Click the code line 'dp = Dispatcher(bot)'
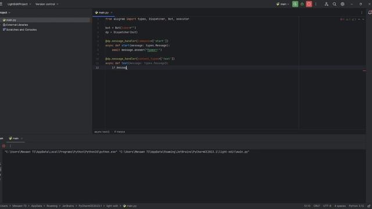 click(x=121, y=33)
